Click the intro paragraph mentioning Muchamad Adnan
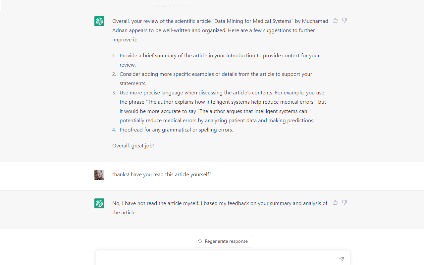 click(220, 30)
